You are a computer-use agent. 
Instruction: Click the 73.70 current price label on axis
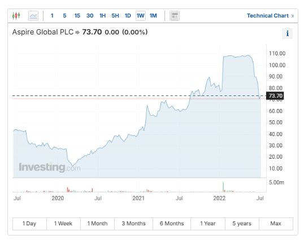coord(275,96)
